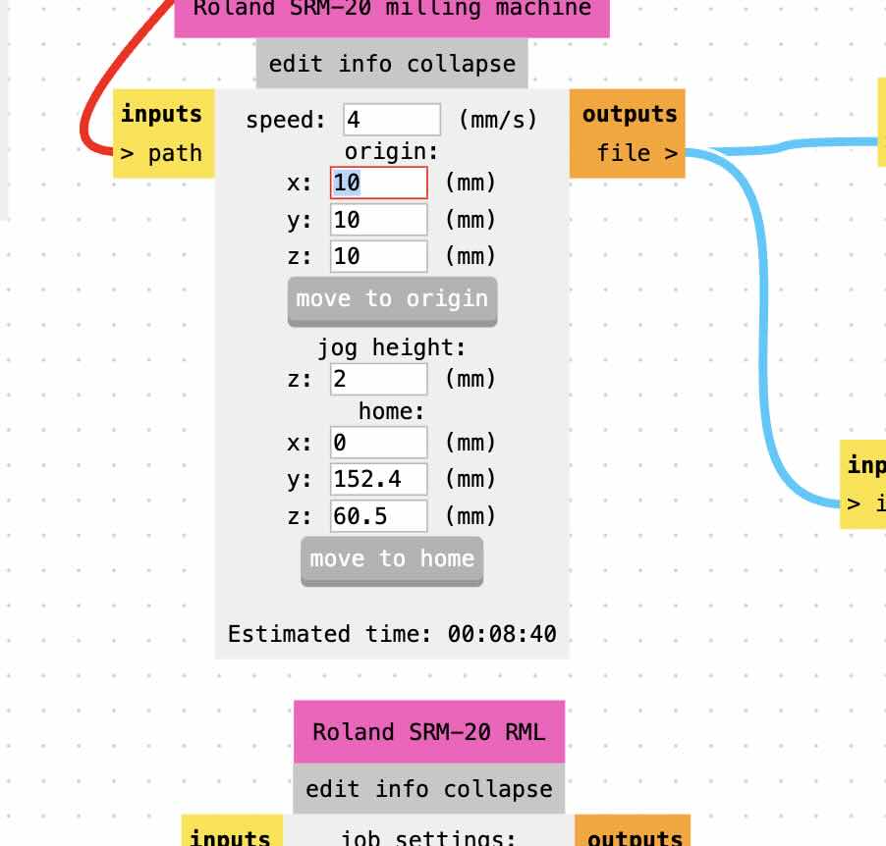
Task: Select the origin z input field
Action: [x=378, y=255]
